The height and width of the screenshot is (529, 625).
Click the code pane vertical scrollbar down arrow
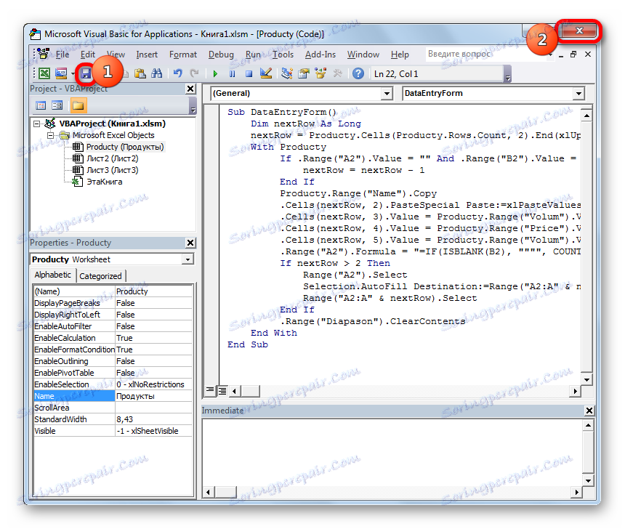[x=586, y=379]
